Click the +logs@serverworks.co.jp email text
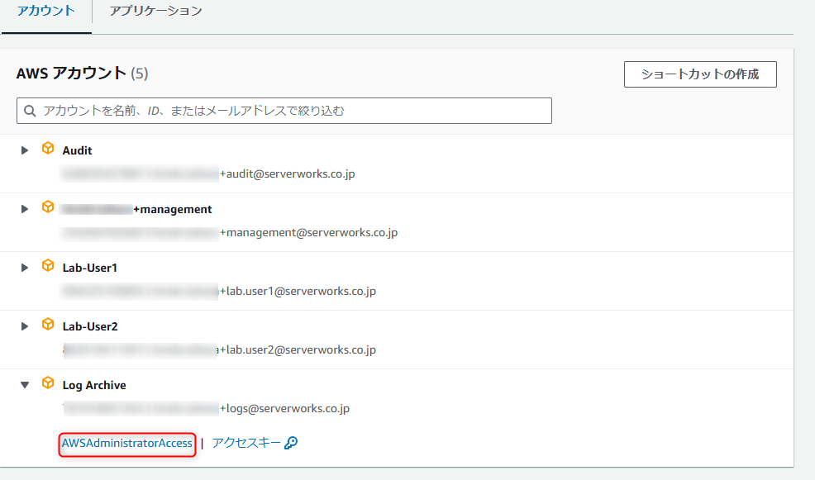 [x=285, y=409]
